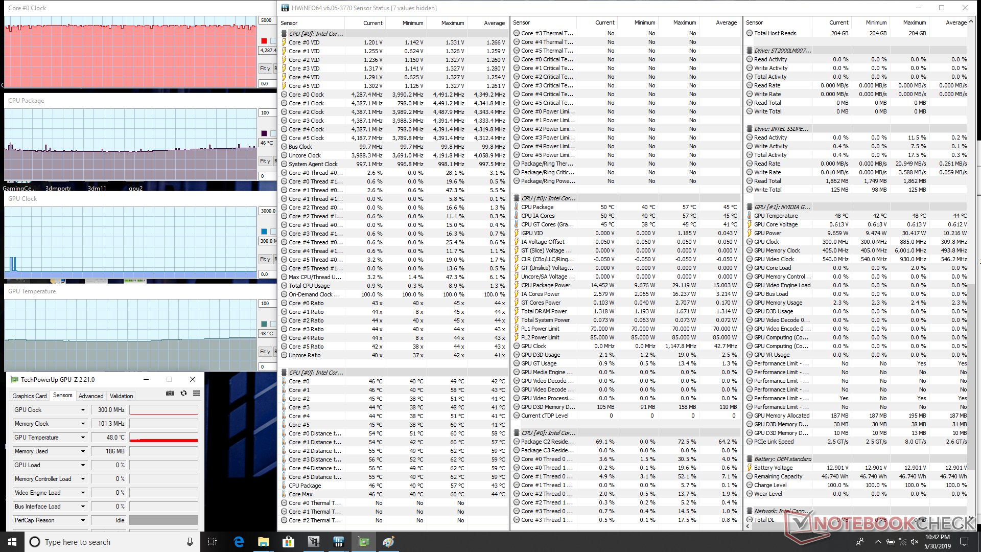This screenshot has height=552, width=981.
Task: Click the red color swatch in Core #0 Clock
Action: point(264,41)
